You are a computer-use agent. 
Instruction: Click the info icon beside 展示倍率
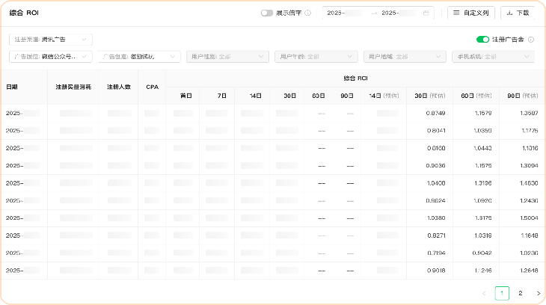click(309, 13)
